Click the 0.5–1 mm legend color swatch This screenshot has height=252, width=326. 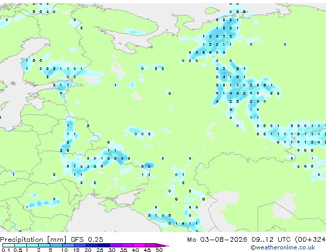[x=21, y=245]
